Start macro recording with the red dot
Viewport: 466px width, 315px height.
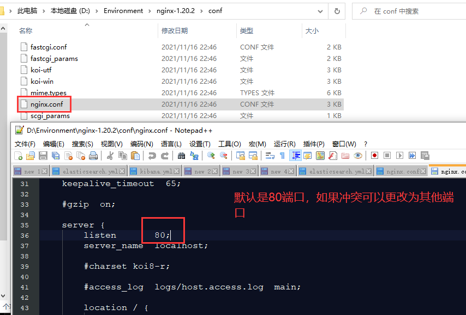(x=374, y=156)
